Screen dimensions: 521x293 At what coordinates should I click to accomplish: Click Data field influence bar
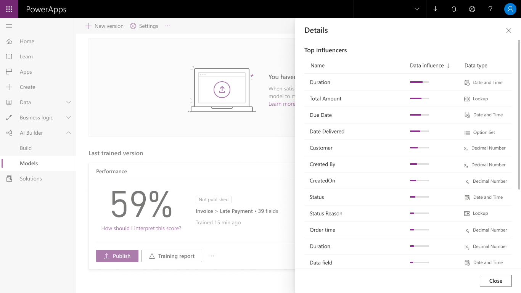[420, 262]
